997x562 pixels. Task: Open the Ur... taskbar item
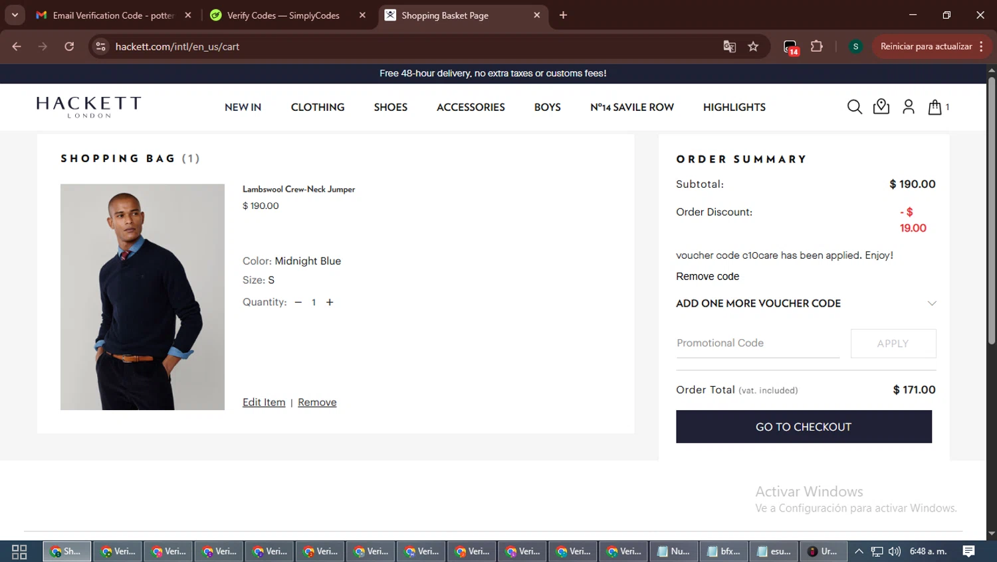tap(824, 551)
